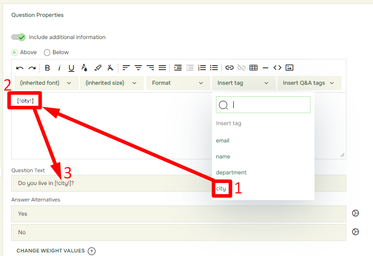Open settings gear for Yes answer
Image resolution: width=373 pixels, height=256 pixels.
[x=355, y=213]
